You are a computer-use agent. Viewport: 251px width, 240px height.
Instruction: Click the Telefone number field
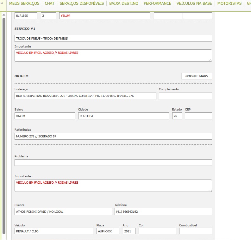(x=163, y=212)
